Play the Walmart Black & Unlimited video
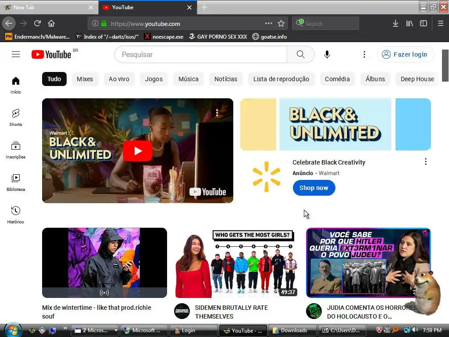449x337 pixels. coord(137,151)
